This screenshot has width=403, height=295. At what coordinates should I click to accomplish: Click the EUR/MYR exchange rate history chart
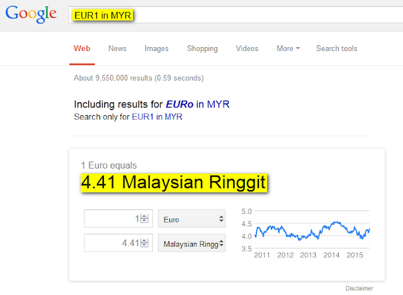coord(306,233)
